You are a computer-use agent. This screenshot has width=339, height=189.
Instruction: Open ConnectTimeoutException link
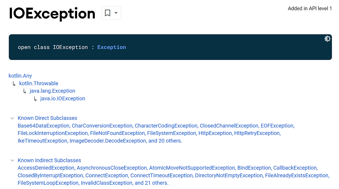coord(162,176)
